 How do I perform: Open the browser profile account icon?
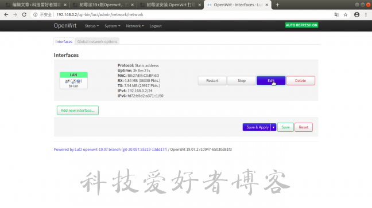click(356, 15)
